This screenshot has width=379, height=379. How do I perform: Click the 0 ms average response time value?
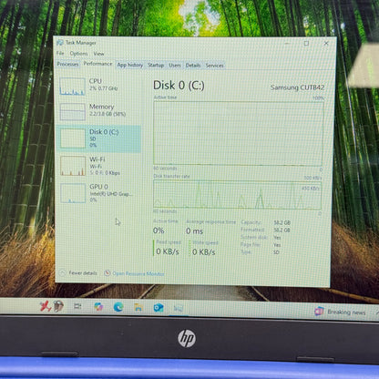click(x=194, y=231)
